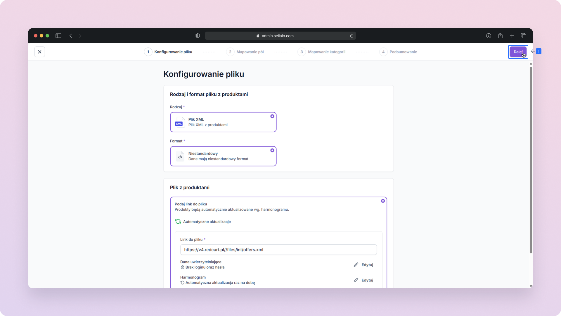Click the XML file type icon
This screenshot has width=561, height=316.
(180, 122)
